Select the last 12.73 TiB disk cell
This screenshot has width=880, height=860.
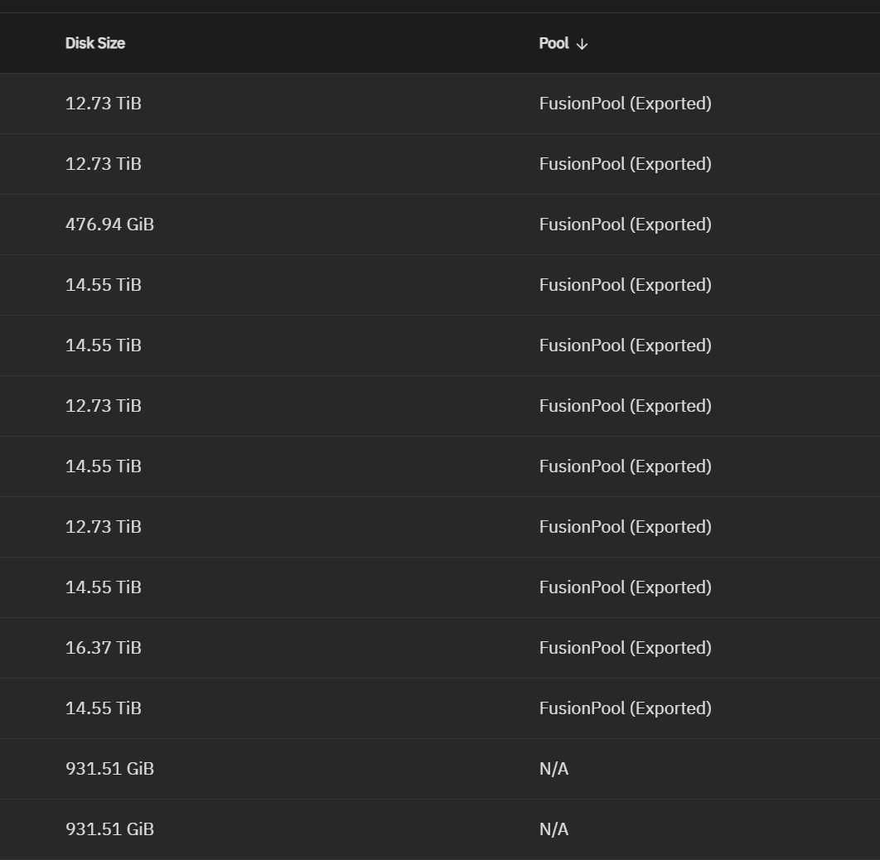click(x=104, y=527)
